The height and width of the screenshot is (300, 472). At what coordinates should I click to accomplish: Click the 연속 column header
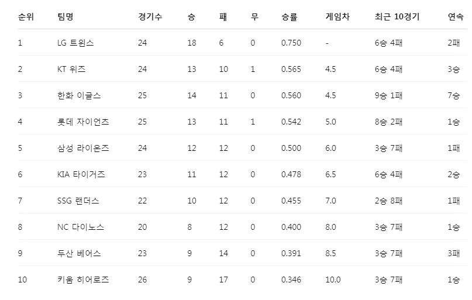coord(456,16)
